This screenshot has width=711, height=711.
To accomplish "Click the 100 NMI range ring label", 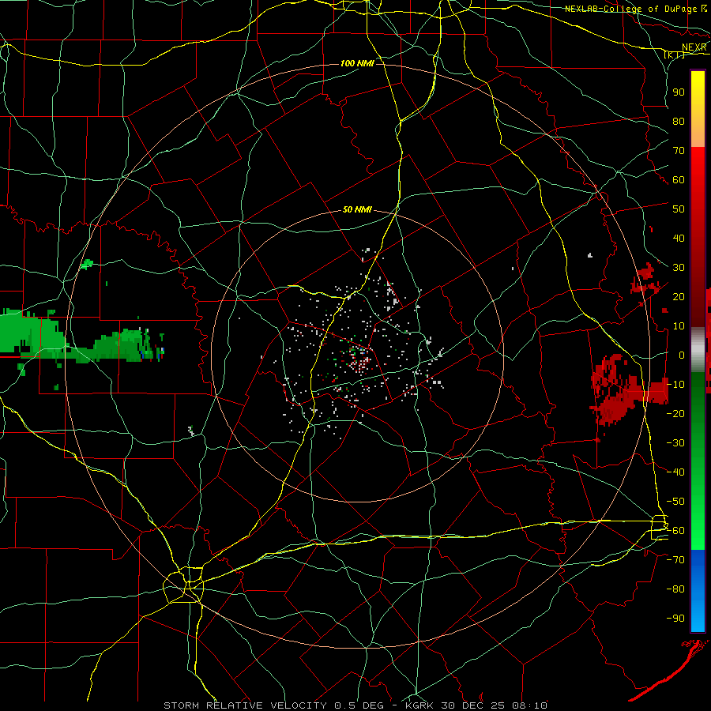I will (x=357, y=63).
